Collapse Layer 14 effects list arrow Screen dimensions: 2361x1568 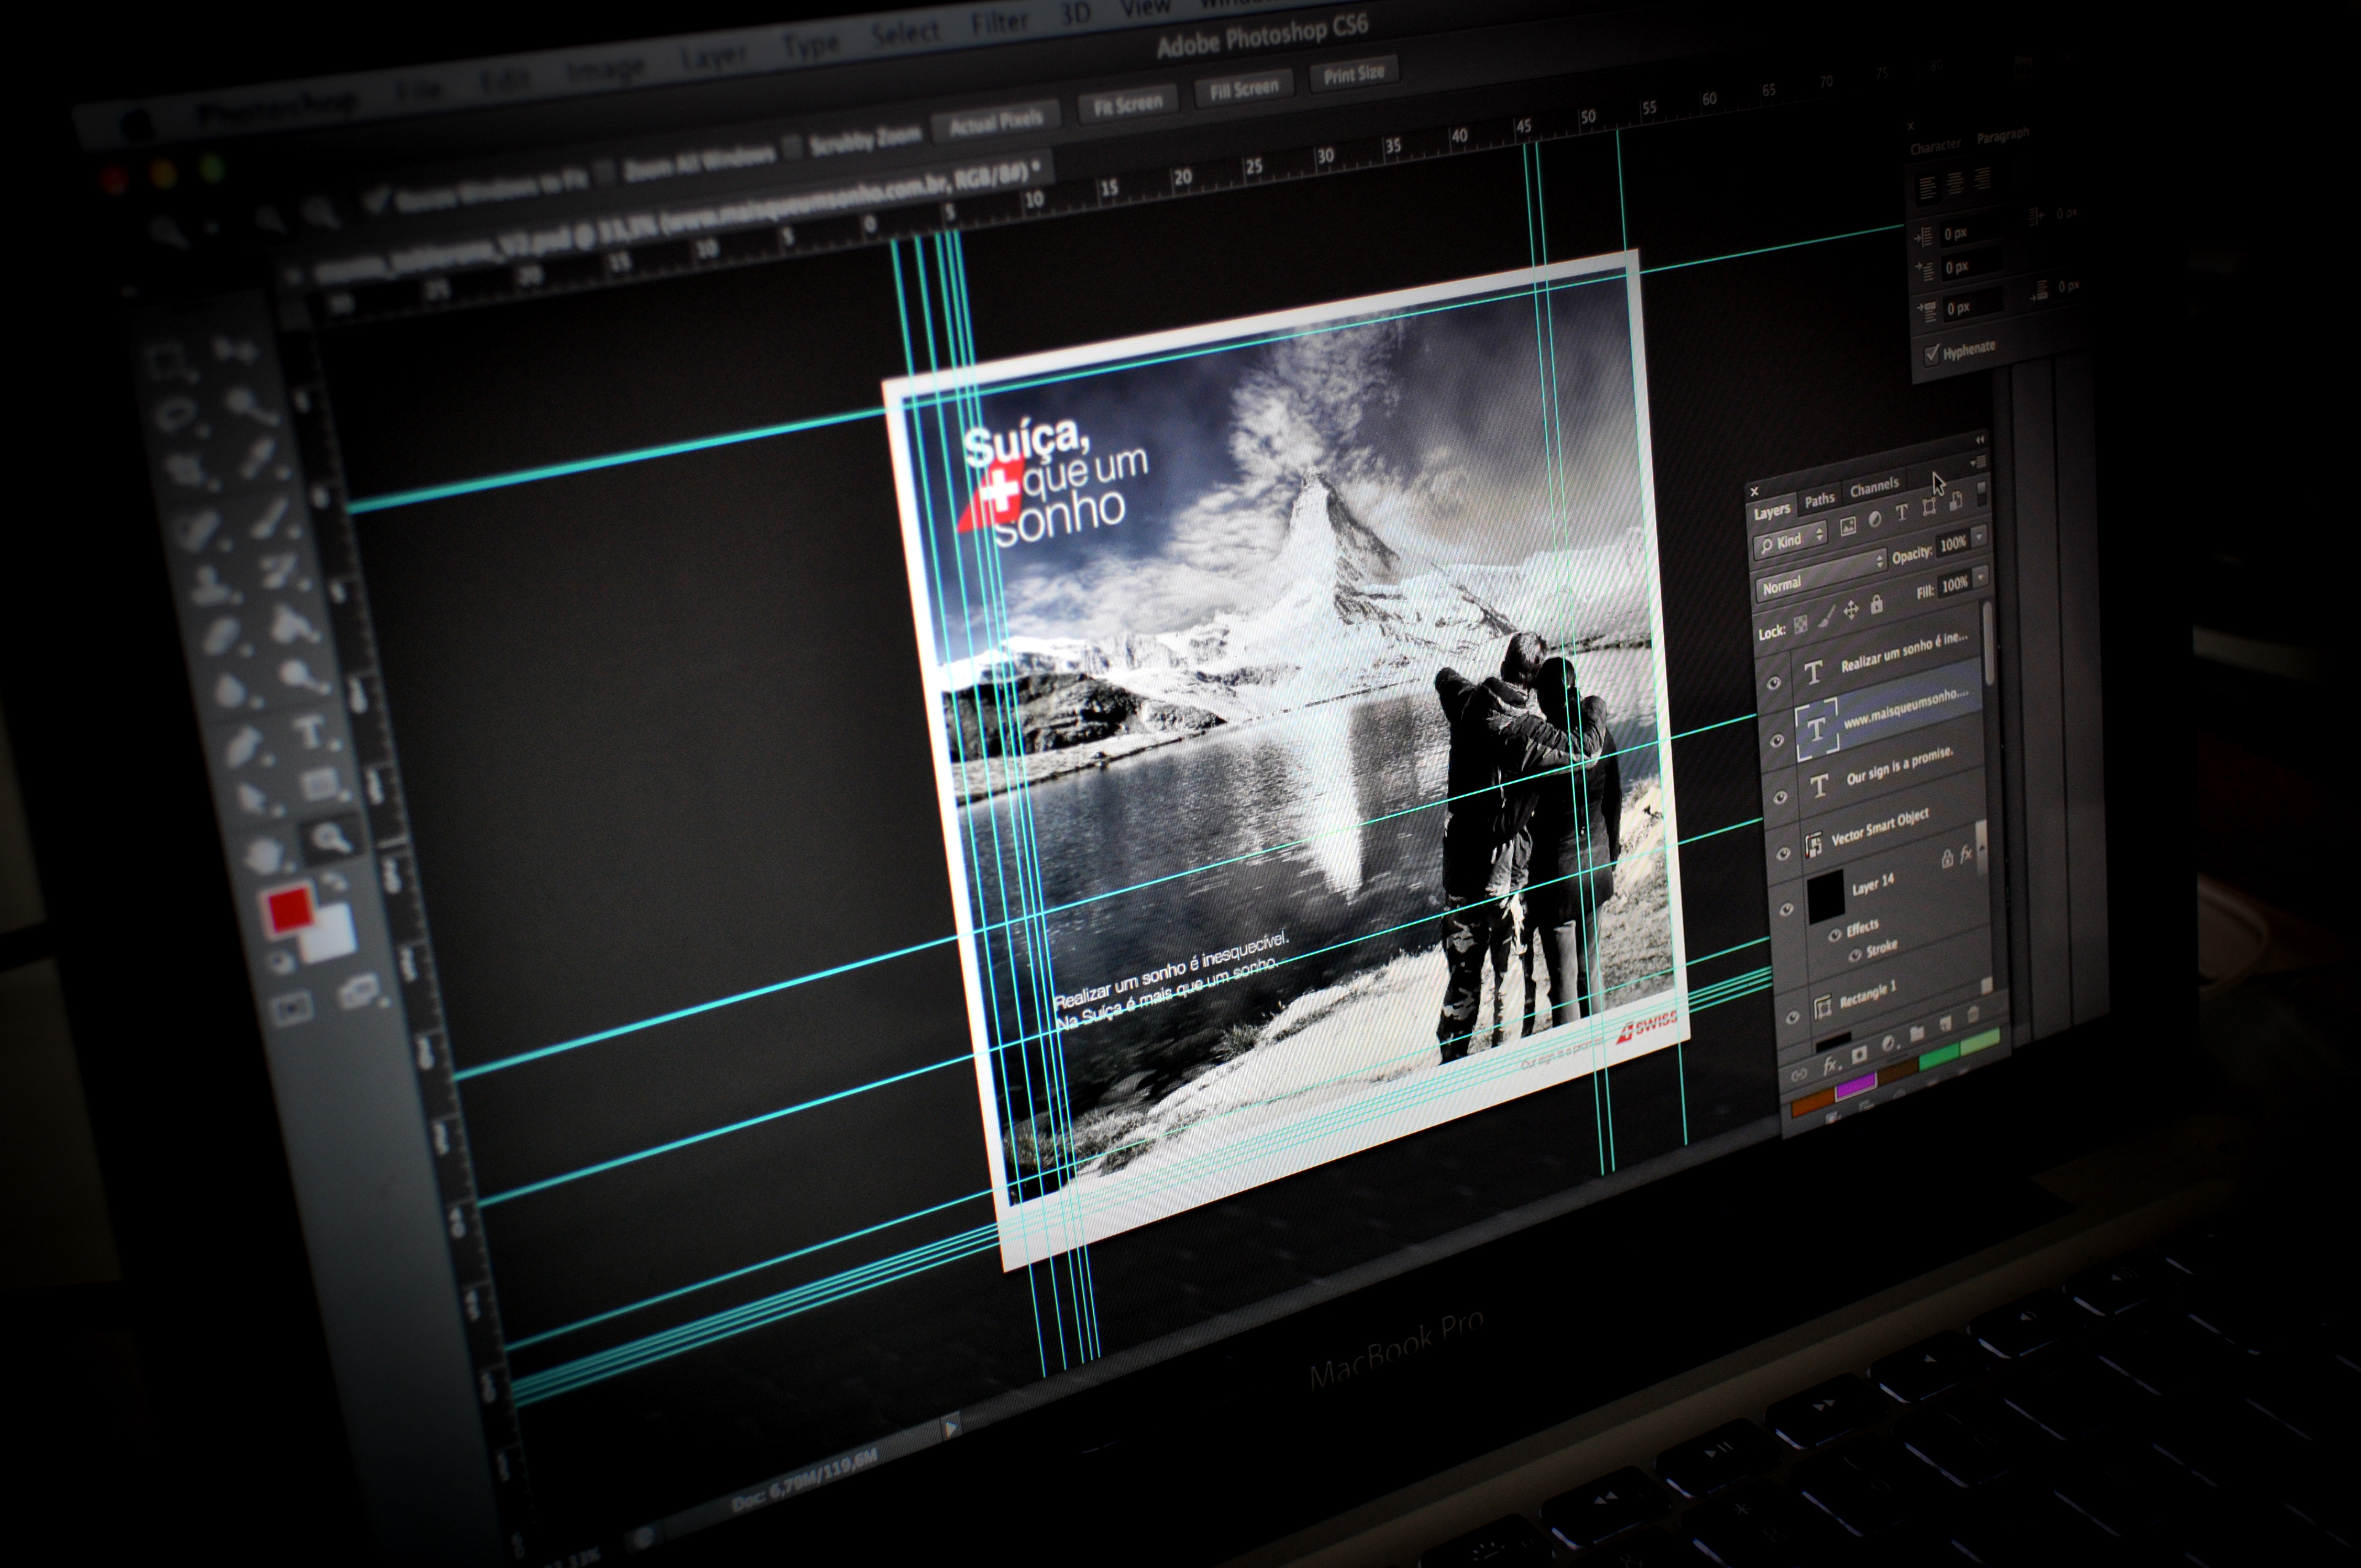pos(1982,847)
